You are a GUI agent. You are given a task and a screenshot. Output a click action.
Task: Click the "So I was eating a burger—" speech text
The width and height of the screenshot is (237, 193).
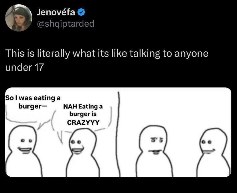tap(33, 102)
